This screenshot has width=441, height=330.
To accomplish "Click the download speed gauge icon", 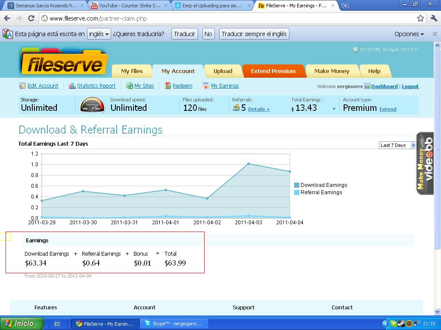I will pos(92,105).
